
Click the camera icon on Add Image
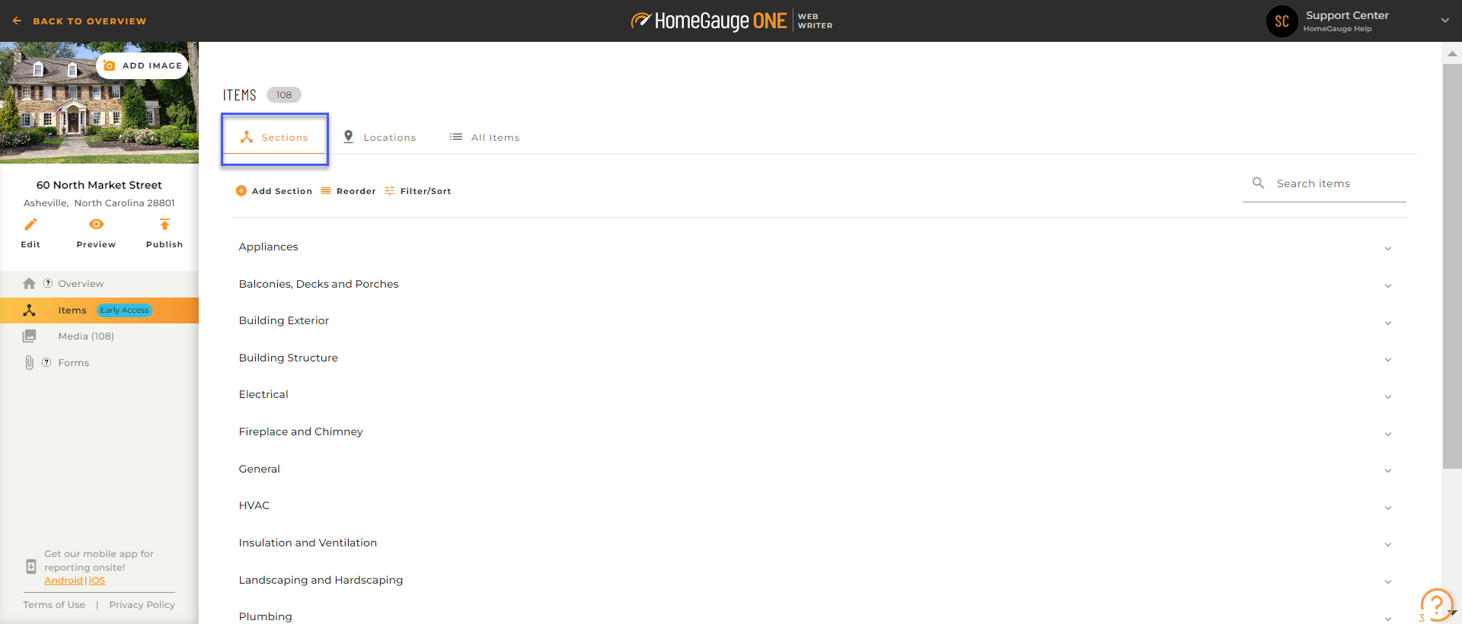(109, 65)
